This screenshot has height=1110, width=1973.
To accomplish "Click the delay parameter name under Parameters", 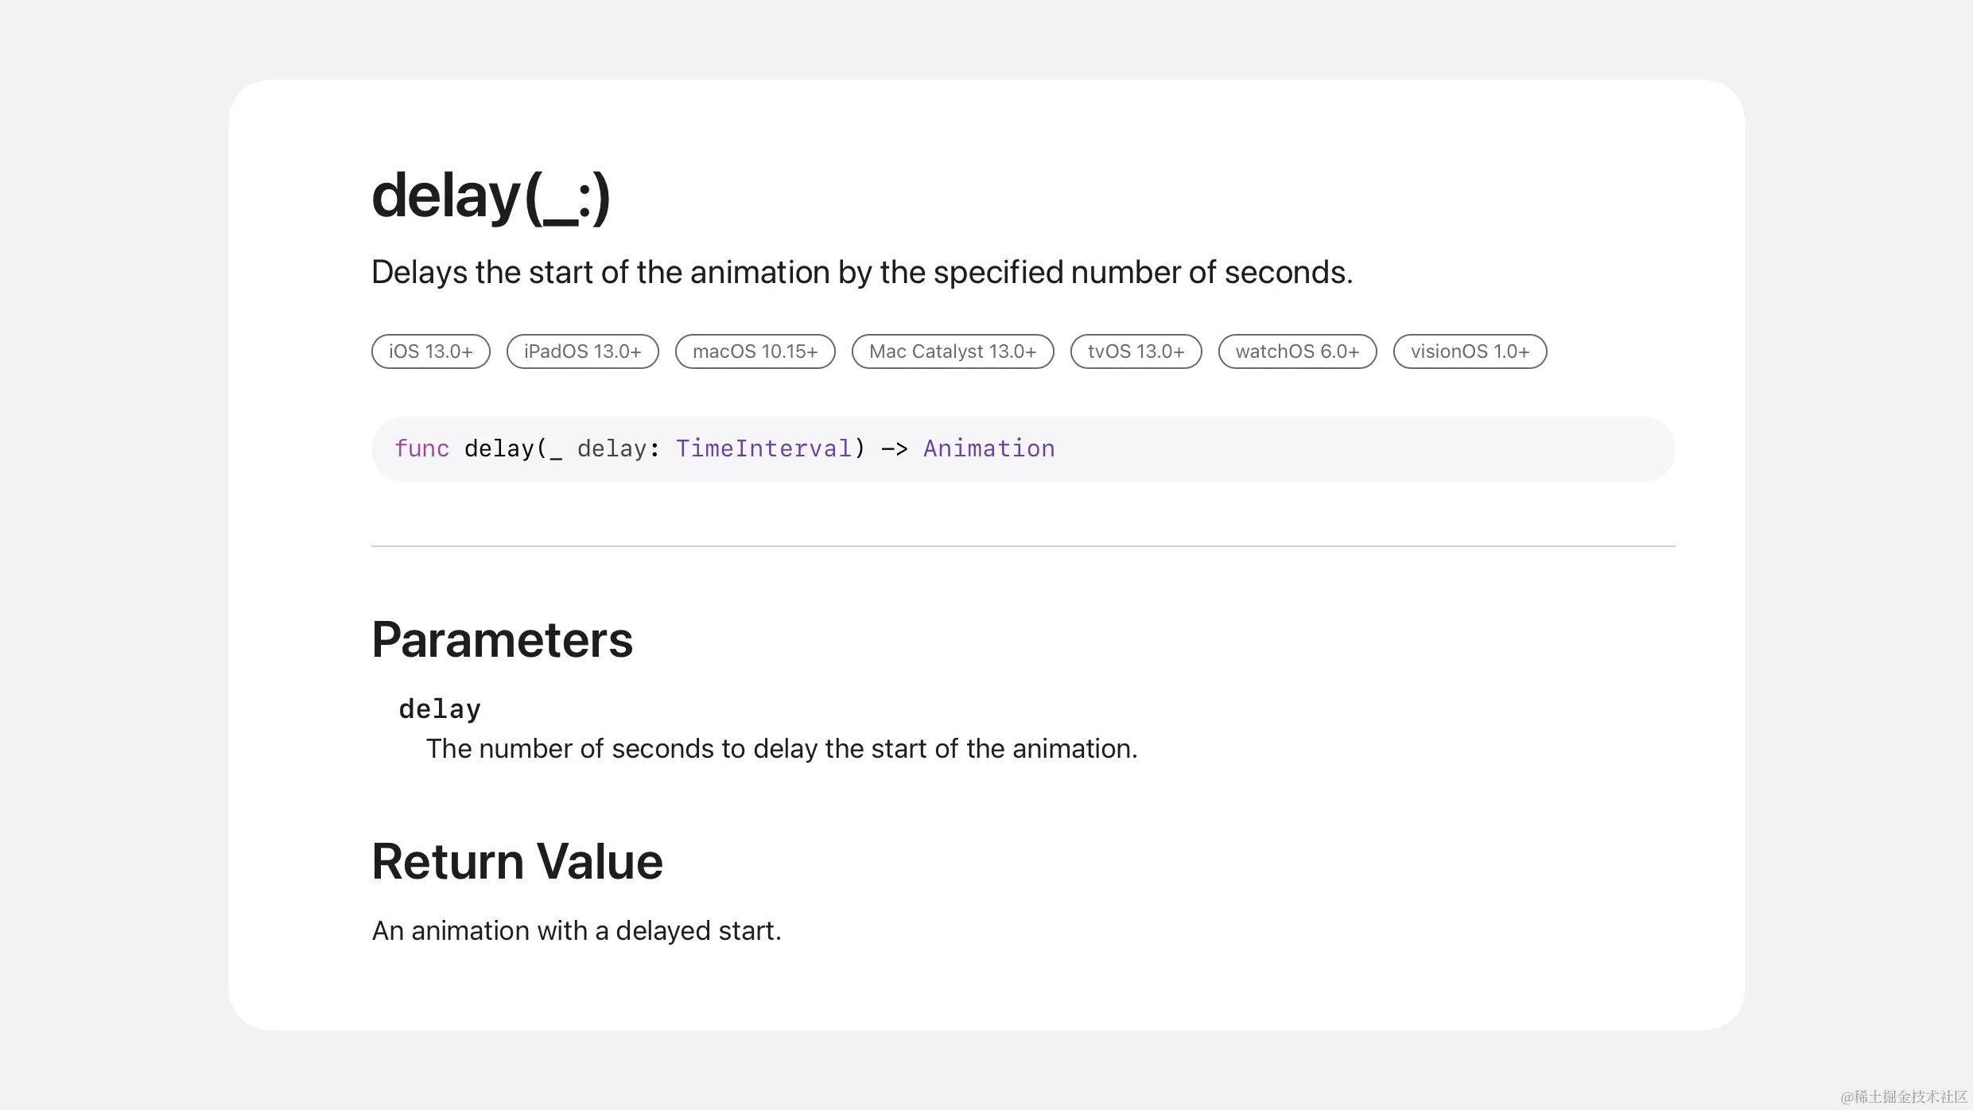I will tap(440, 708).
